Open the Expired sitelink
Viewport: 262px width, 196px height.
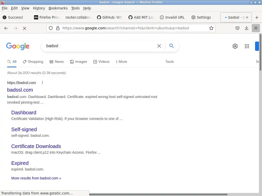pos(20,163)
